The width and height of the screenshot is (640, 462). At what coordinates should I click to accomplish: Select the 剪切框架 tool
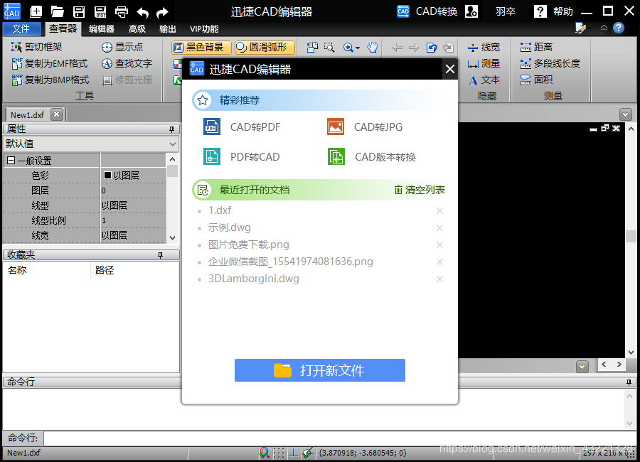click(37, 47)
